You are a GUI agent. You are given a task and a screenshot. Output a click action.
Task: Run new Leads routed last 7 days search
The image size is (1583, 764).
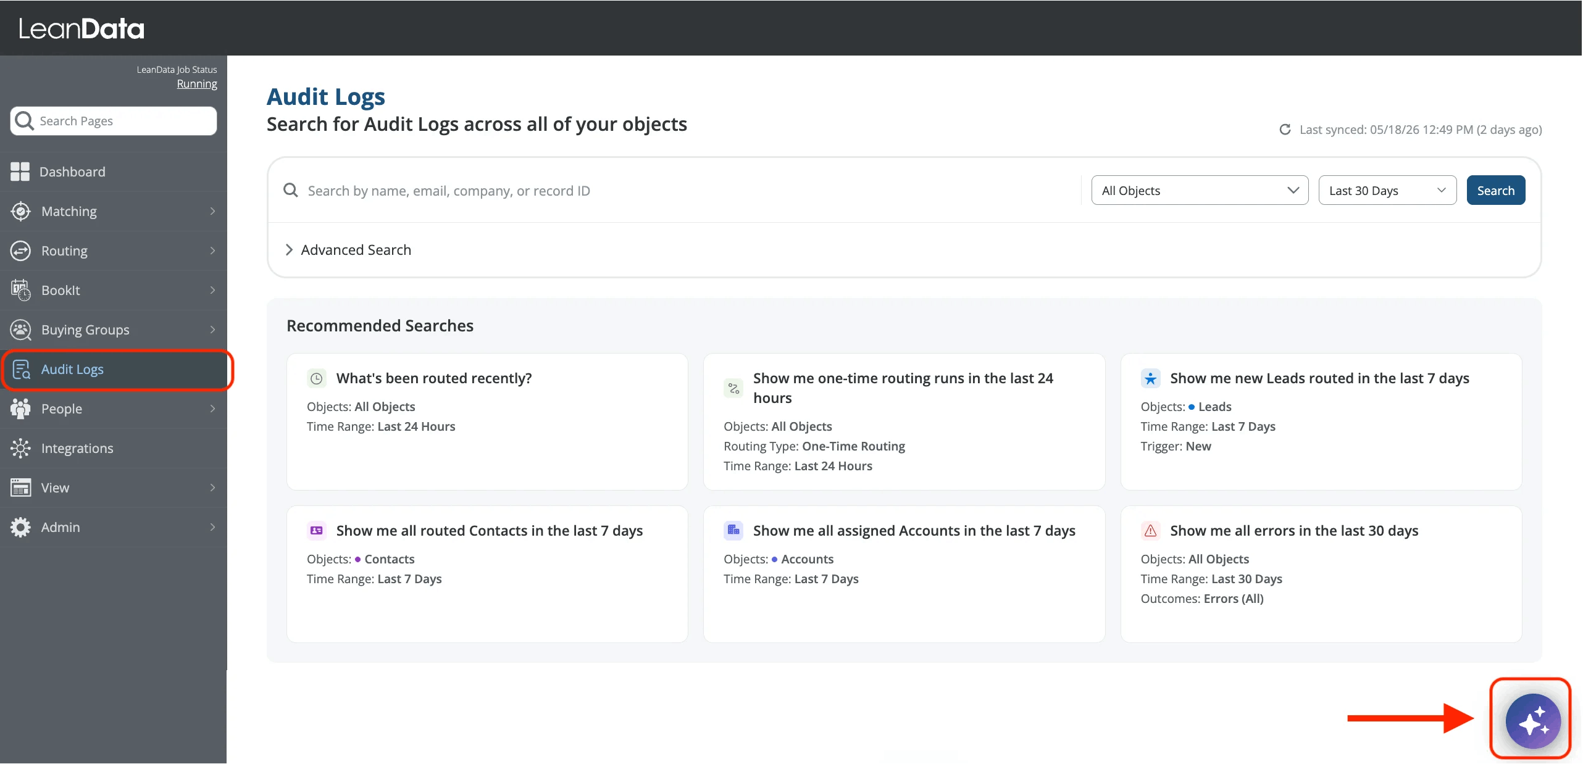point(1321,421)
